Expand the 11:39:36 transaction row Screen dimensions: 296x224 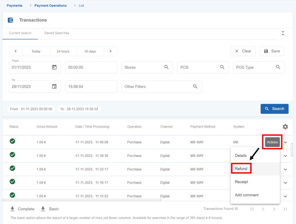285,156
